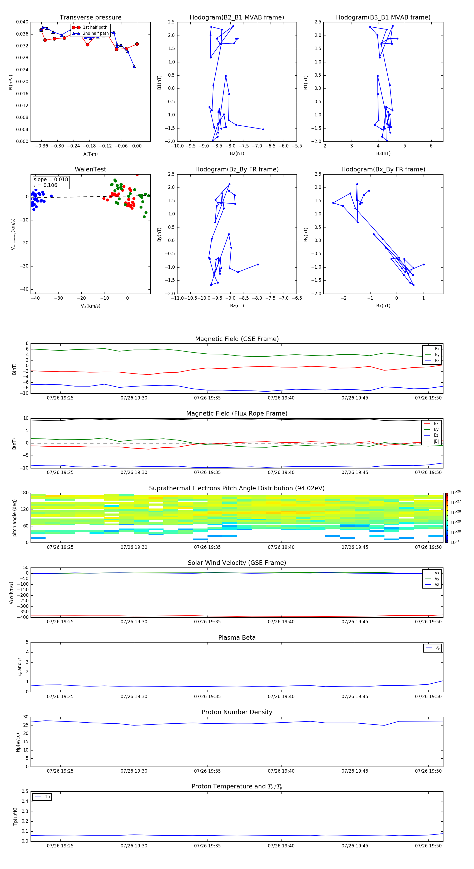Click the Transverse pressure plot area
This screenshot has height=869, width=474.
[x=90, y=82]
